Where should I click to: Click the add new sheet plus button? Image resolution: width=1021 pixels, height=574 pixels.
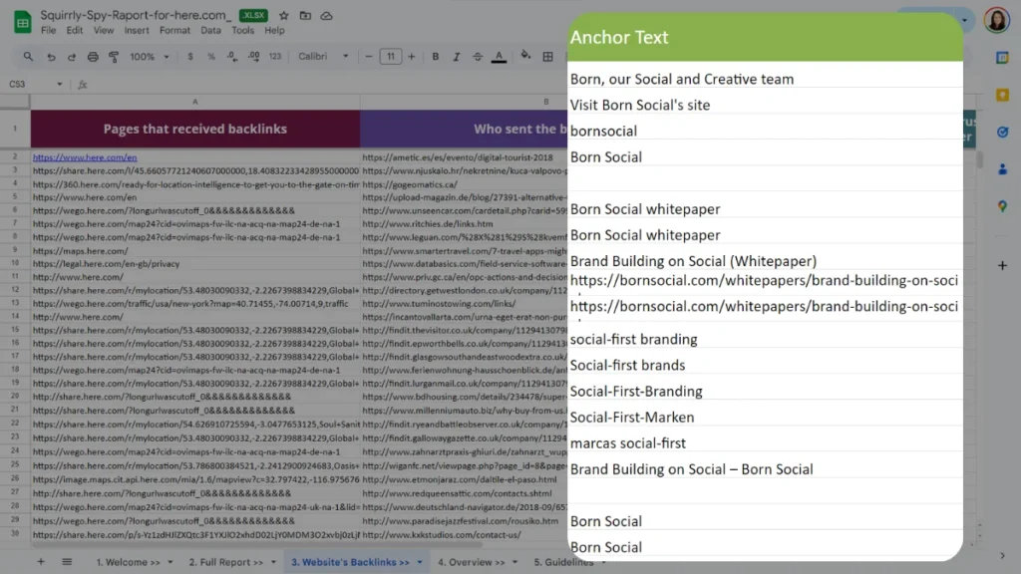41,562
